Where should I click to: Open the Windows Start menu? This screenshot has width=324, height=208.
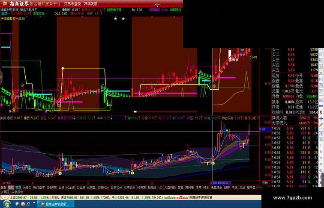(x=6, y=204)
